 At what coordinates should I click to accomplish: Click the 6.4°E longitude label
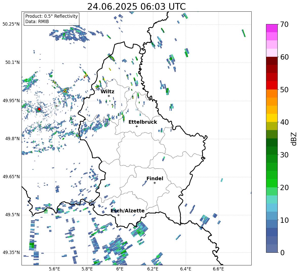[185, 269]
